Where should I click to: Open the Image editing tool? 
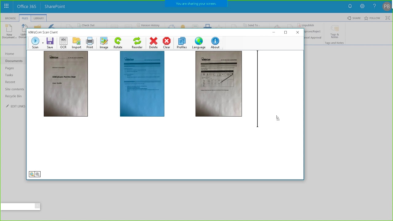(104, 43)
